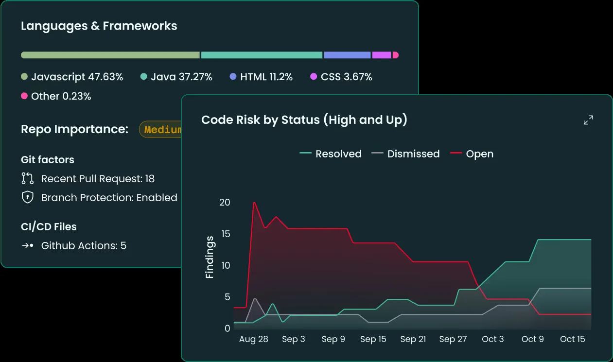The width and height of the screenshot is (613, 362).
Task: Expand the CI/CD Files section
Action: click(x=48, y=226)
